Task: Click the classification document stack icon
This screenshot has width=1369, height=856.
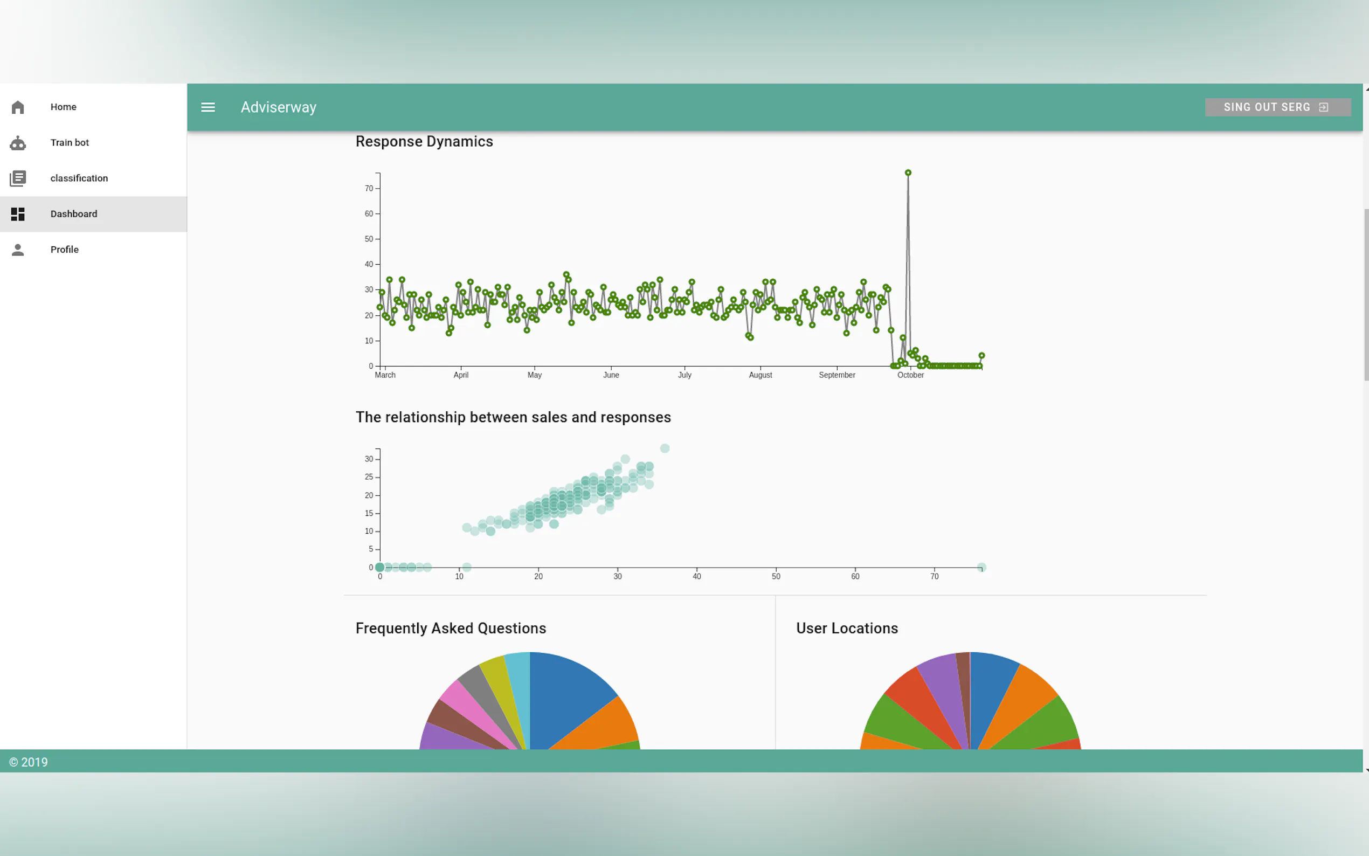Action: (18, 178)
